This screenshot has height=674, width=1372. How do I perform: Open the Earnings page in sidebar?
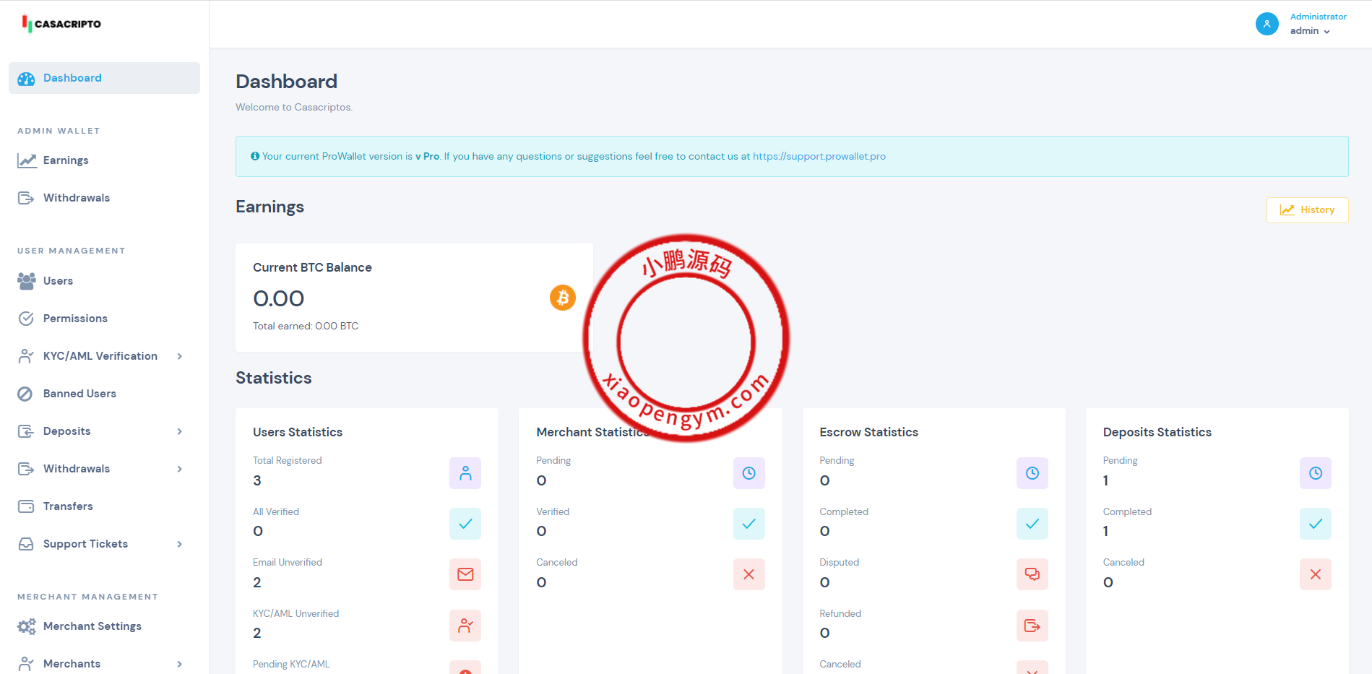pos(66,160)
